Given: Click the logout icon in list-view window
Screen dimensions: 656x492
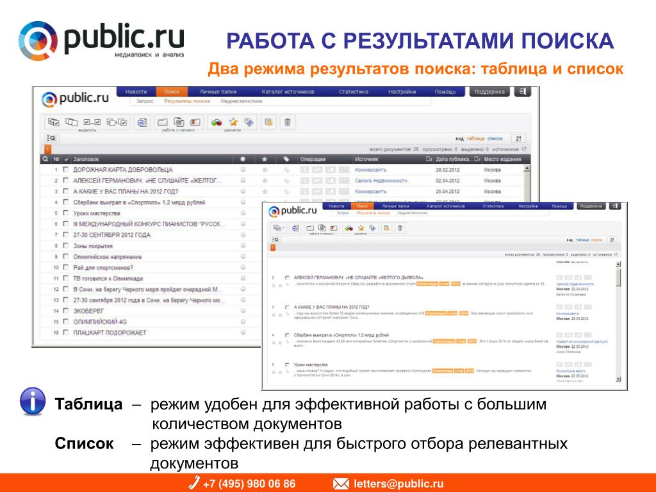Looking at the screenshot, I should click(x=614, y=206).
